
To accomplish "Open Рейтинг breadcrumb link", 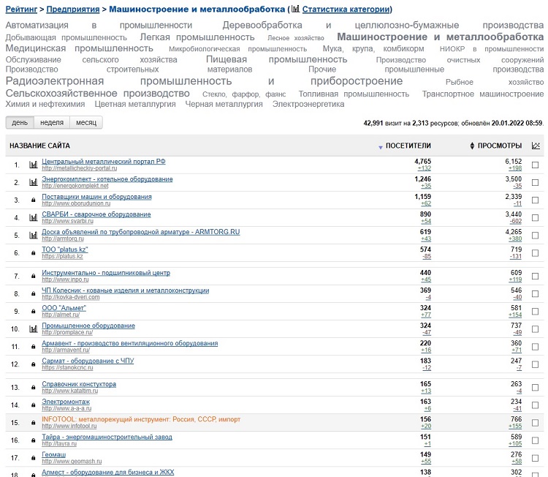I will coord(21,10).
